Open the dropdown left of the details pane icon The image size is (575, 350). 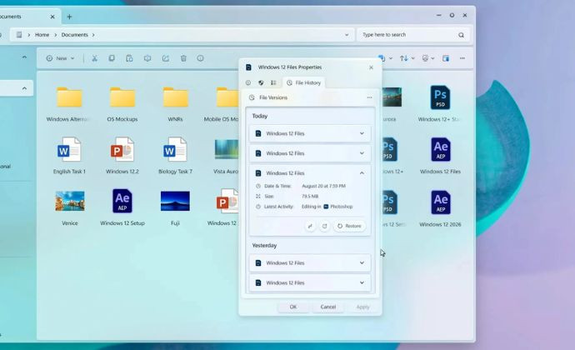click(x=428, y=58)
